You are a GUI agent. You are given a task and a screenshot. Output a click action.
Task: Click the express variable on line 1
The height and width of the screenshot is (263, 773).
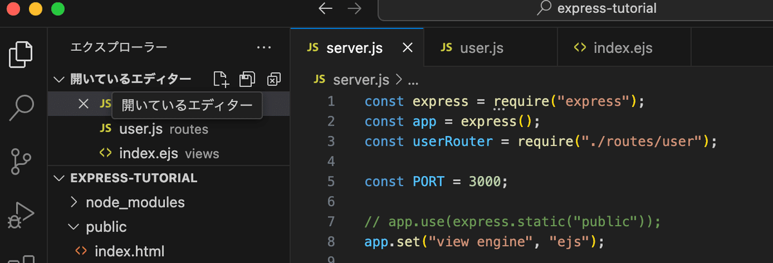(x=441, y=101)
